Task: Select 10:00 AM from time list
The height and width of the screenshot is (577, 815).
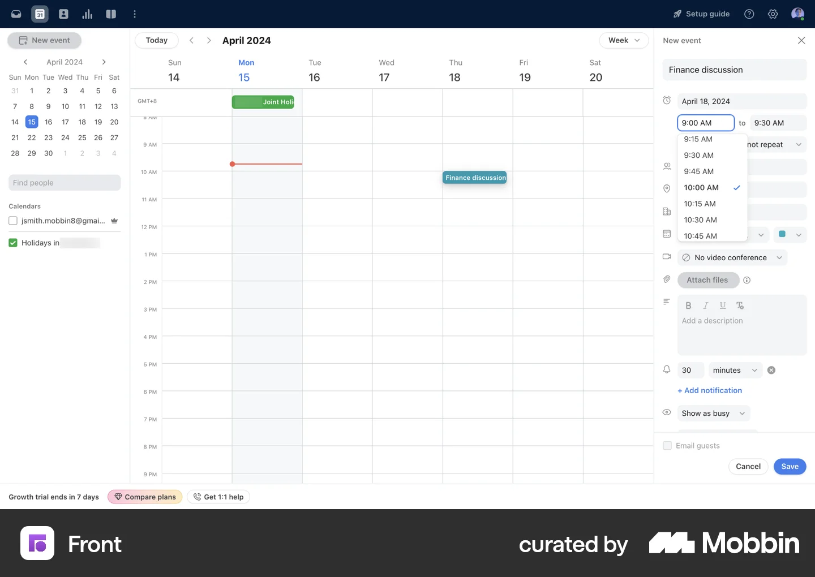Action: click(712, 188)
